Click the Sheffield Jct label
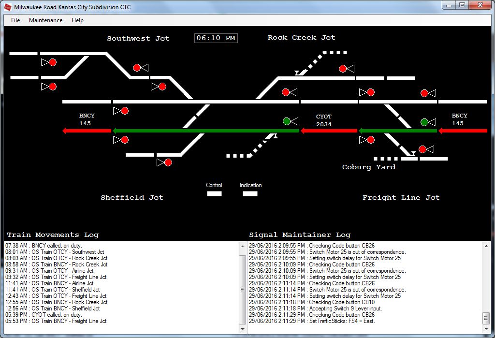This screenshot has height=338, width=495. [x=132, y=198]
